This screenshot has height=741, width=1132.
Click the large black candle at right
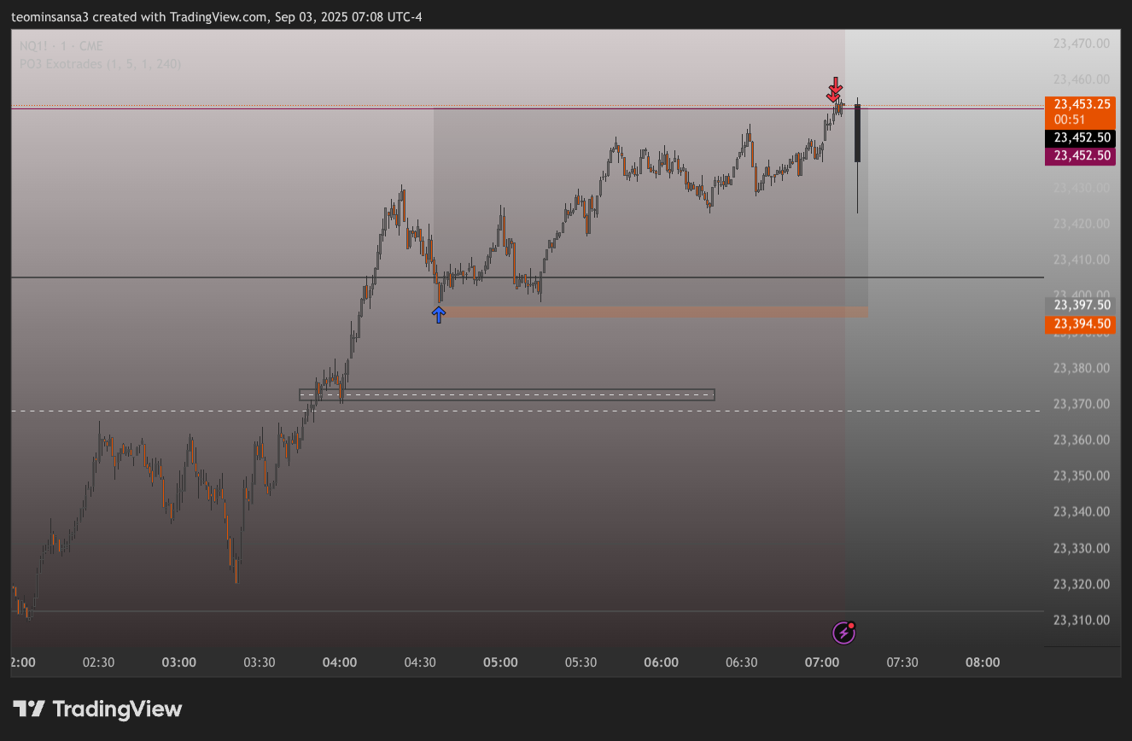click(x=857, y=133)
